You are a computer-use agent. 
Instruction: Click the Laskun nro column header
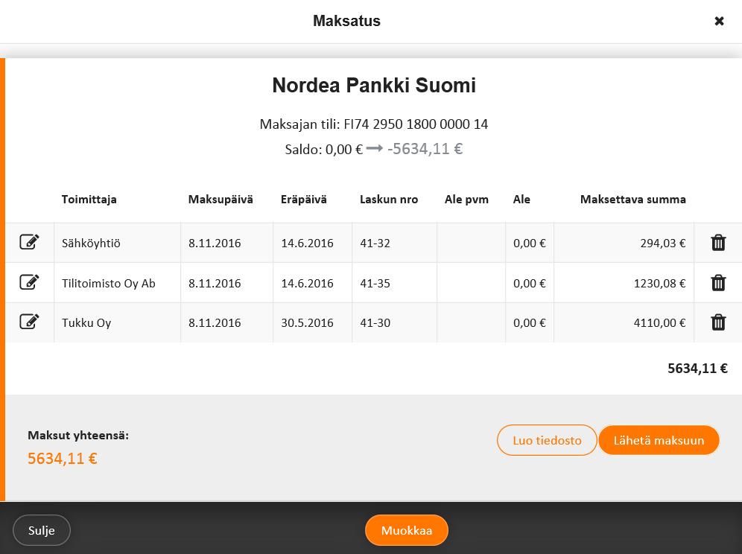click(389, 199)
